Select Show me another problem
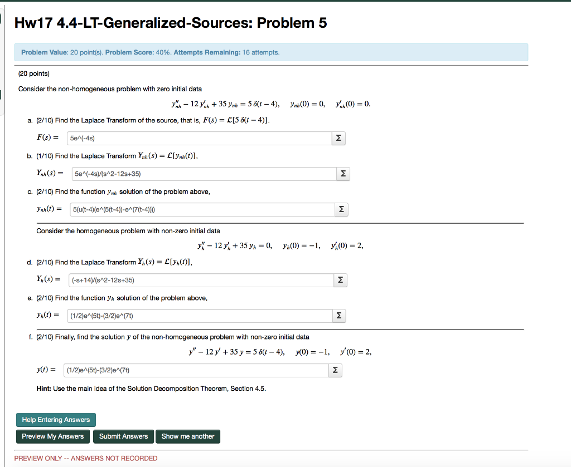This screenshot has height=467, width=571. coord(188,436)
